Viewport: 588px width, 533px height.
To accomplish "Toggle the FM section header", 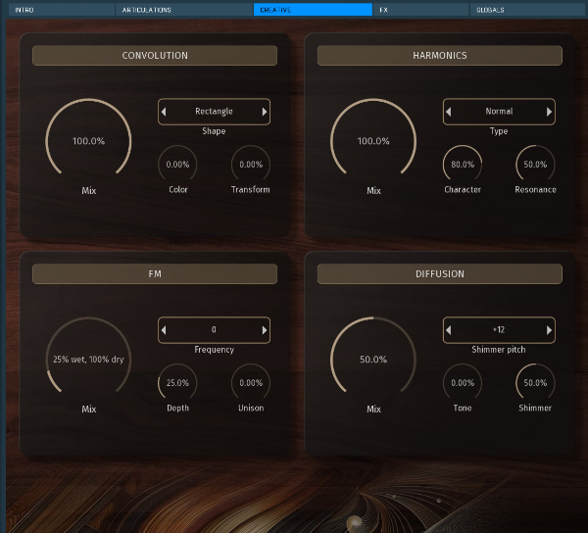I will (155, 274).
